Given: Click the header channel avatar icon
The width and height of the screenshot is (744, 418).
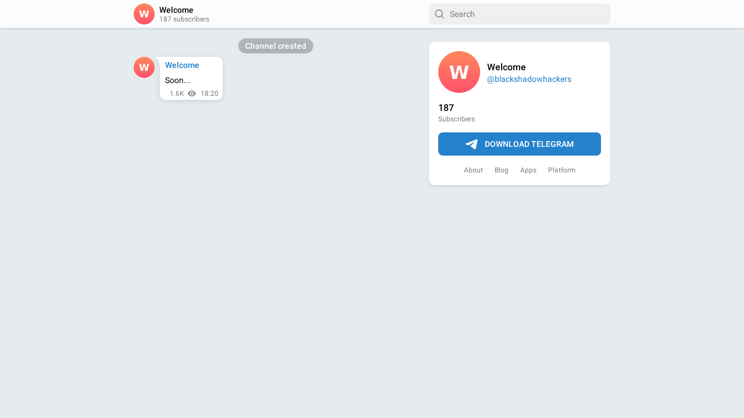Looking at the screenshot, I should [144, 14].
